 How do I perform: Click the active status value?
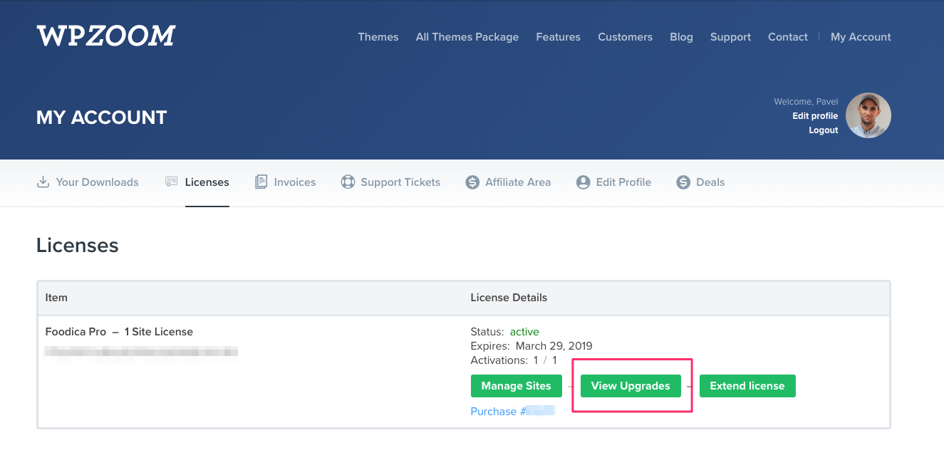coord(524,332)
